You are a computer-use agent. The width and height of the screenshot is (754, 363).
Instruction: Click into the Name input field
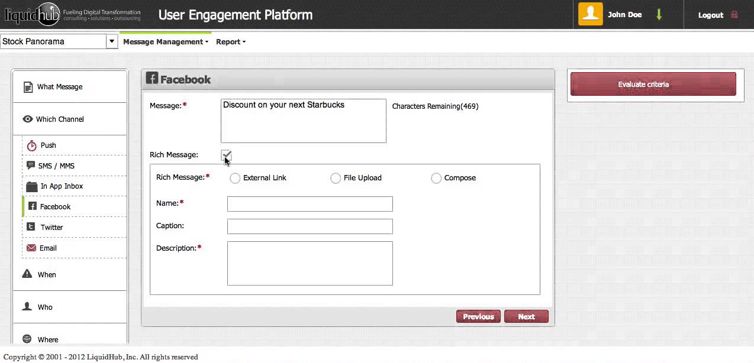310,204
